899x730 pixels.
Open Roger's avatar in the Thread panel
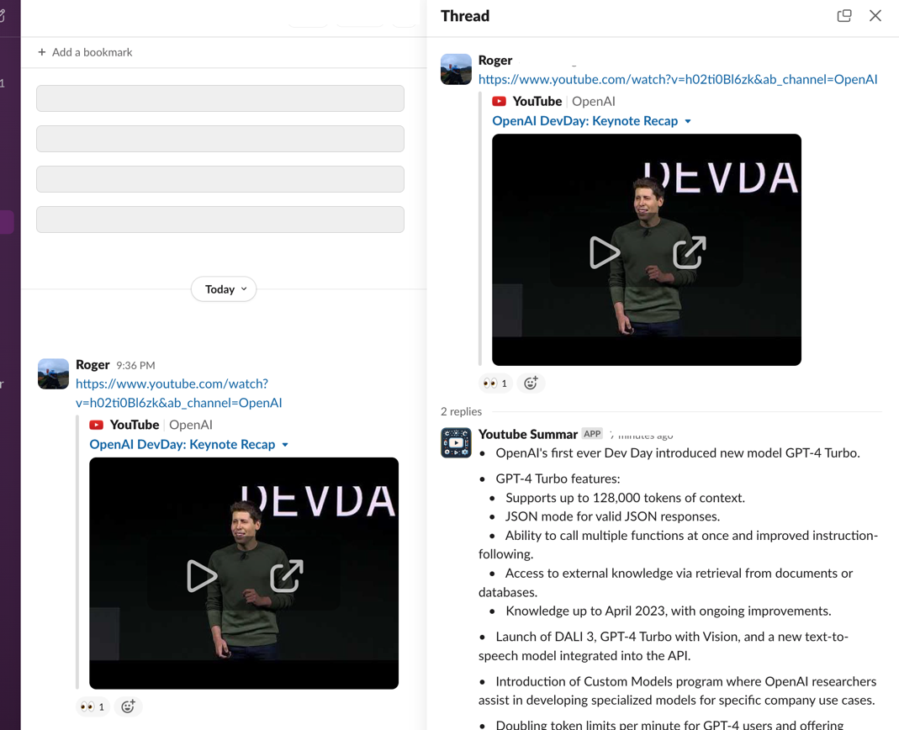pos(456,70)
